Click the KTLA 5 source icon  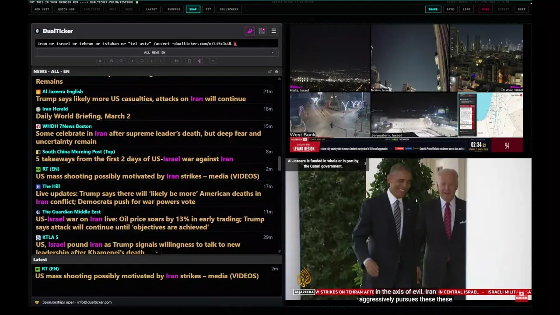[38, 238]
